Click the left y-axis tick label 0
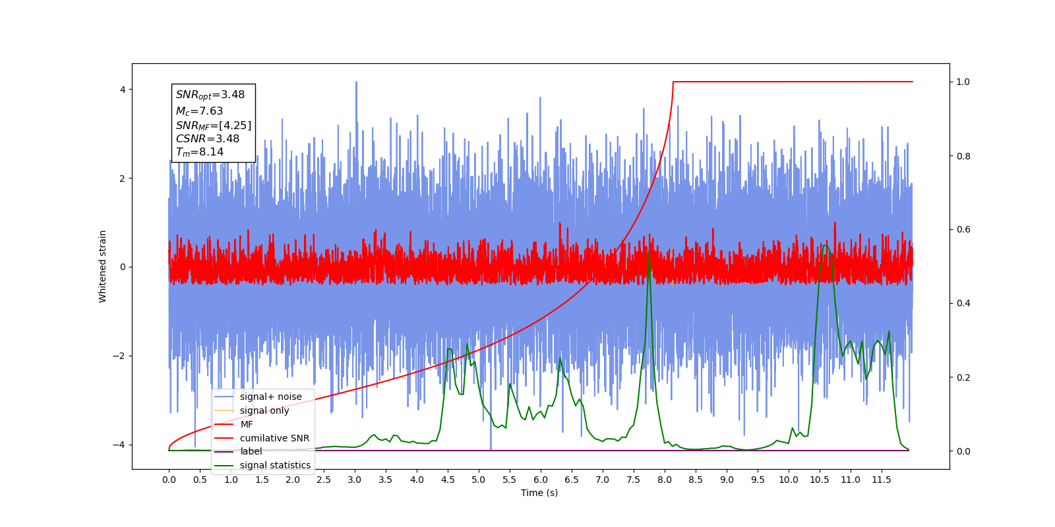 [123, 267]
